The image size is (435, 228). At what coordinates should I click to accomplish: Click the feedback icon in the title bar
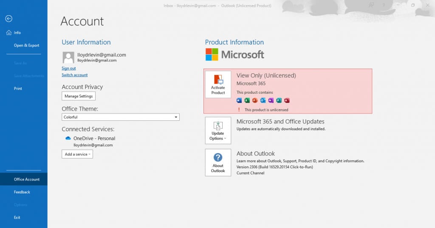pos(371,5)
